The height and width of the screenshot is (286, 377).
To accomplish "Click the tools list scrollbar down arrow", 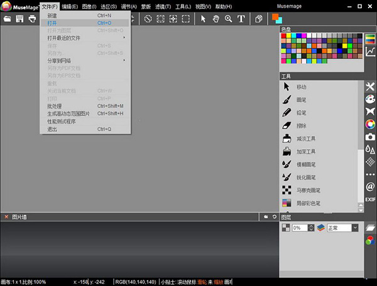I will point(361,210).
